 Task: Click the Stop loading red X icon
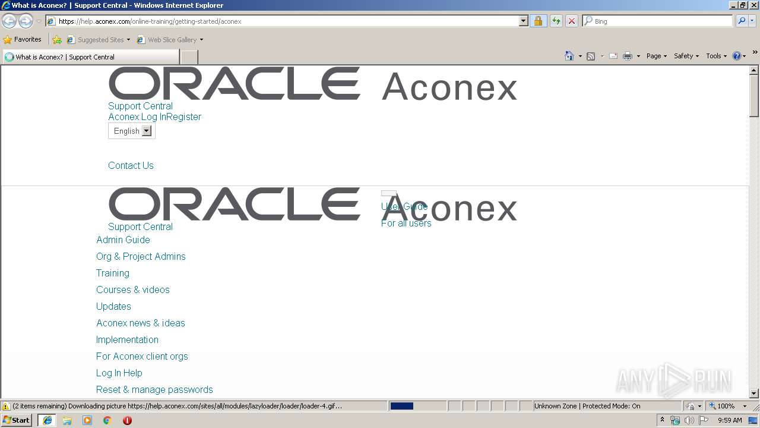pyautogui.click(x=571, y=21)
